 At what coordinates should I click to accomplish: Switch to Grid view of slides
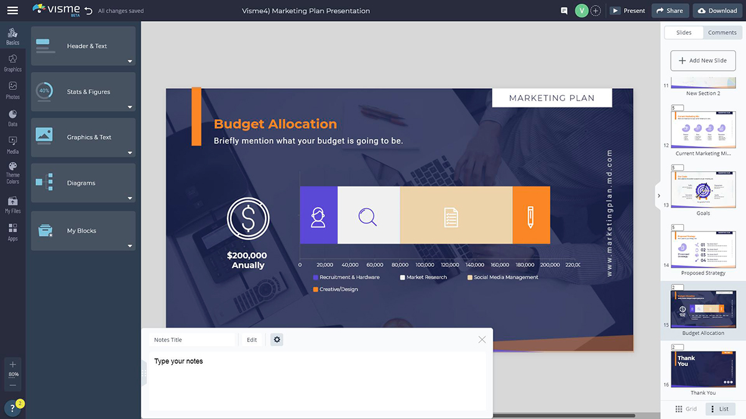(686, 409)
